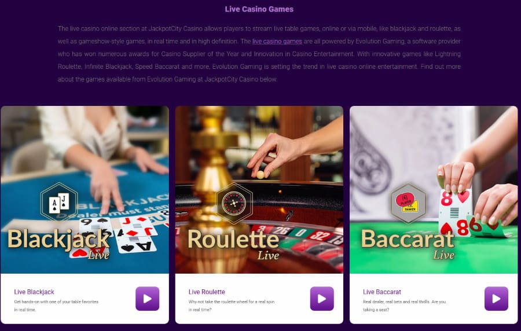Click the 'Blackjack' gold logo text
Image resolution: width=521 pixels, height=331 pixels.
(x=58, y=240)
